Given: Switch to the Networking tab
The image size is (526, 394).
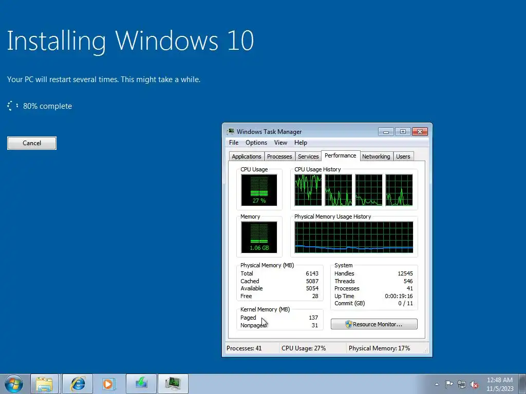Looking at the screenshot, I should [x=376, y=156].
